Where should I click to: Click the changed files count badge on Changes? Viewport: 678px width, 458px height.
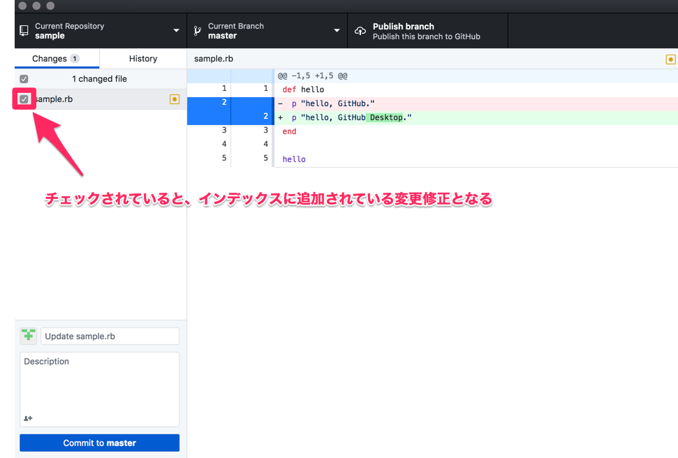(75, 59)
